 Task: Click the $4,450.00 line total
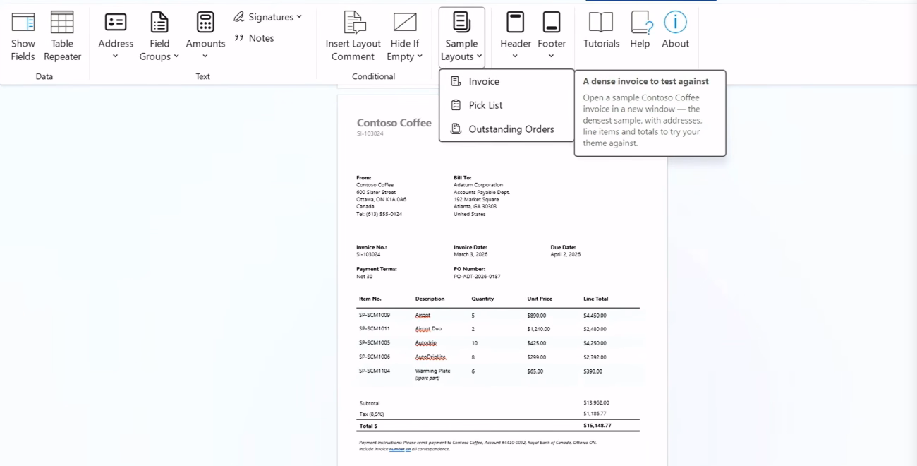(595, 316)
